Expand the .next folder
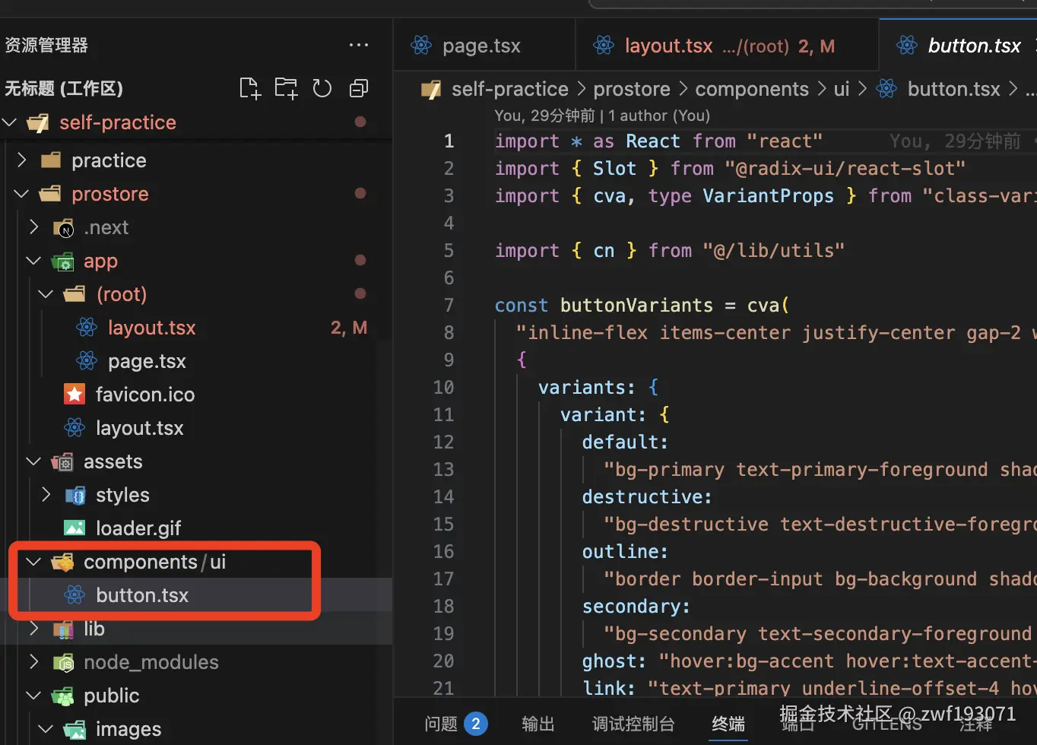 (x=34, y=227)
